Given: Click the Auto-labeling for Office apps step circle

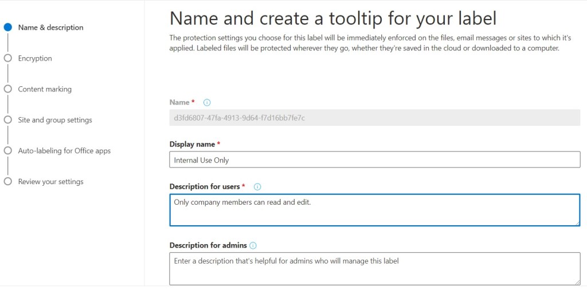Looking at the screenshot, I should 8,151.
